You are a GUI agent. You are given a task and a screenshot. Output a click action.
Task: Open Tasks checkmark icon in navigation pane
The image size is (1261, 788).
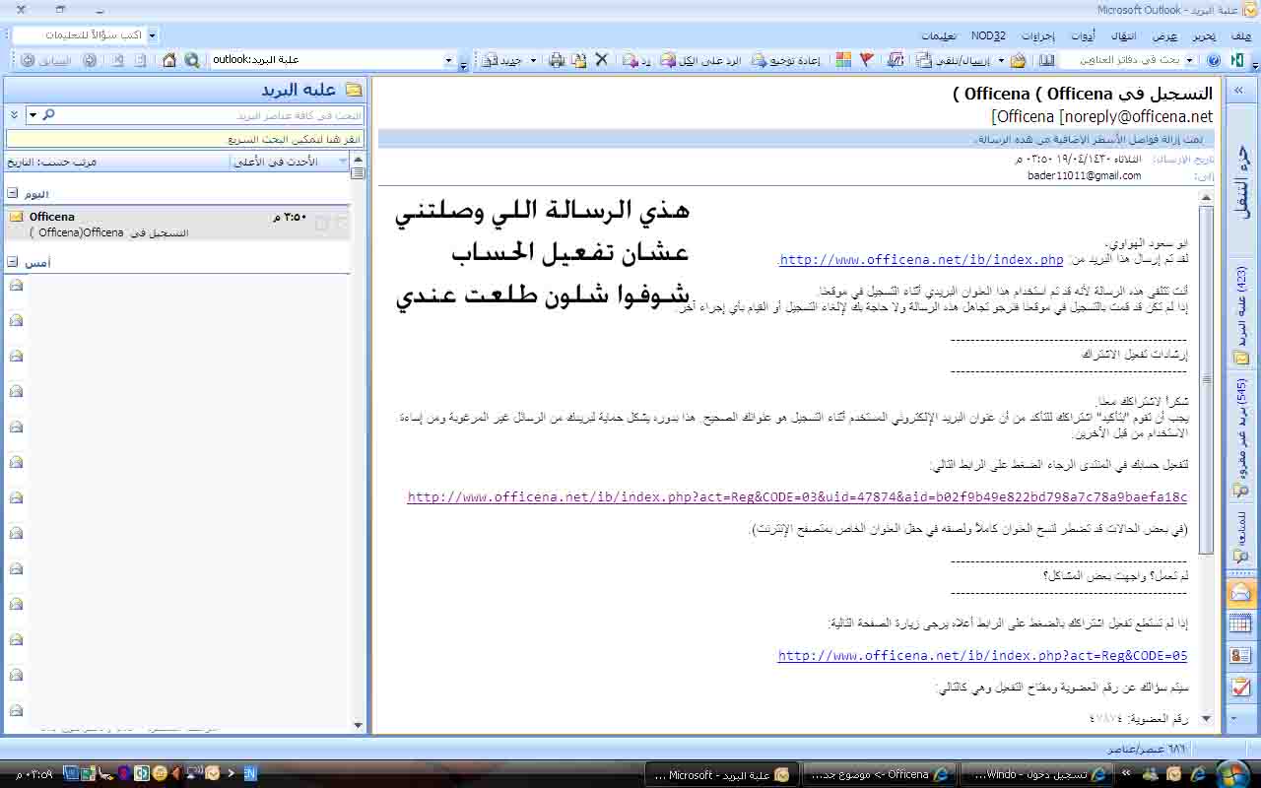[x=1240, y=687]
